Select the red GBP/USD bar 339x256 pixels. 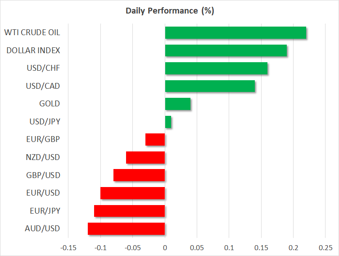coord(139,175)
